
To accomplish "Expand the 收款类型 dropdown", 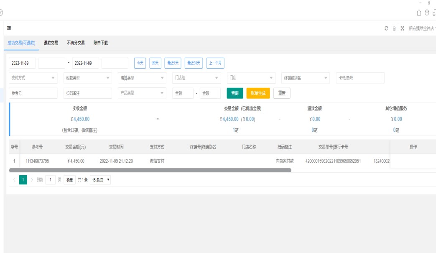I will click(87, 78).
